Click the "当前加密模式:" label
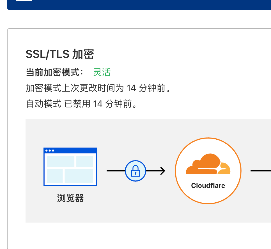This screenshot has height=249, width=271. click(54, 72)
